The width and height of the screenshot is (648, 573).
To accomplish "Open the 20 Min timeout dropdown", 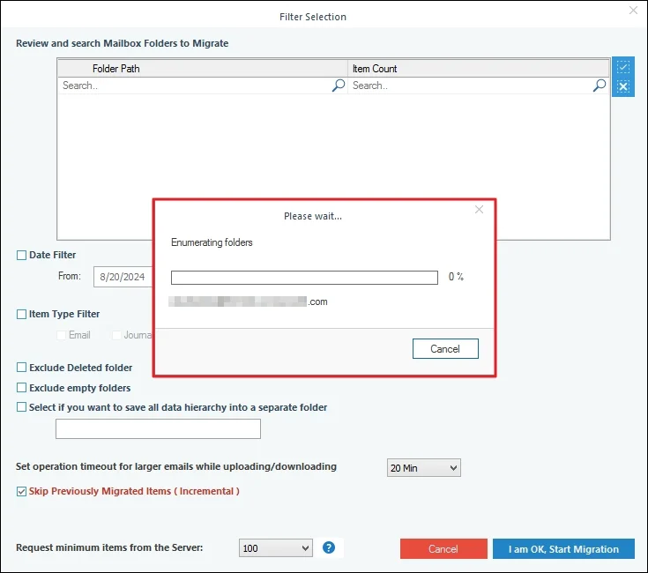I will pos(423,467).
